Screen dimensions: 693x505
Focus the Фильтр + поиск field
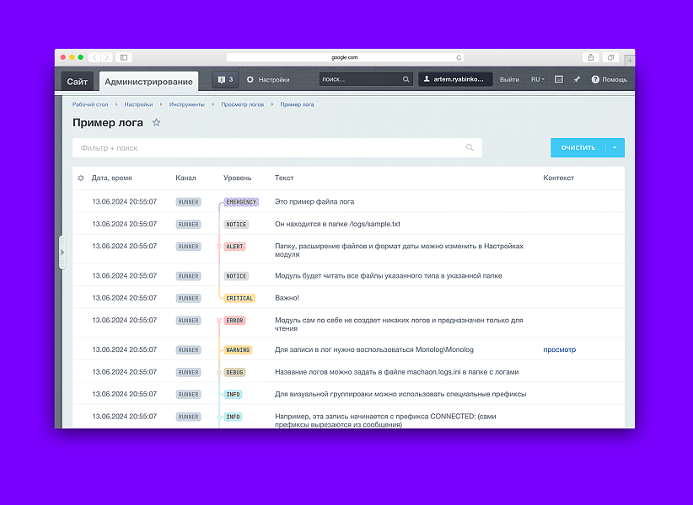point(277,148)
